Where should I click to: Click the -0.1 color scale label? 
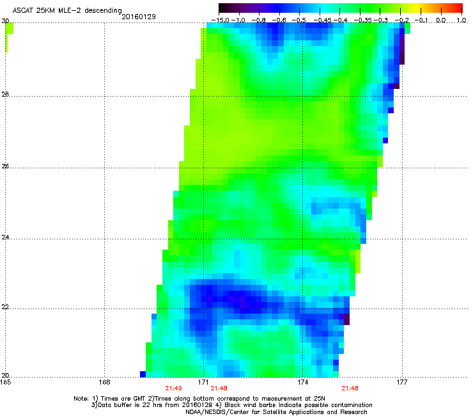422,20
